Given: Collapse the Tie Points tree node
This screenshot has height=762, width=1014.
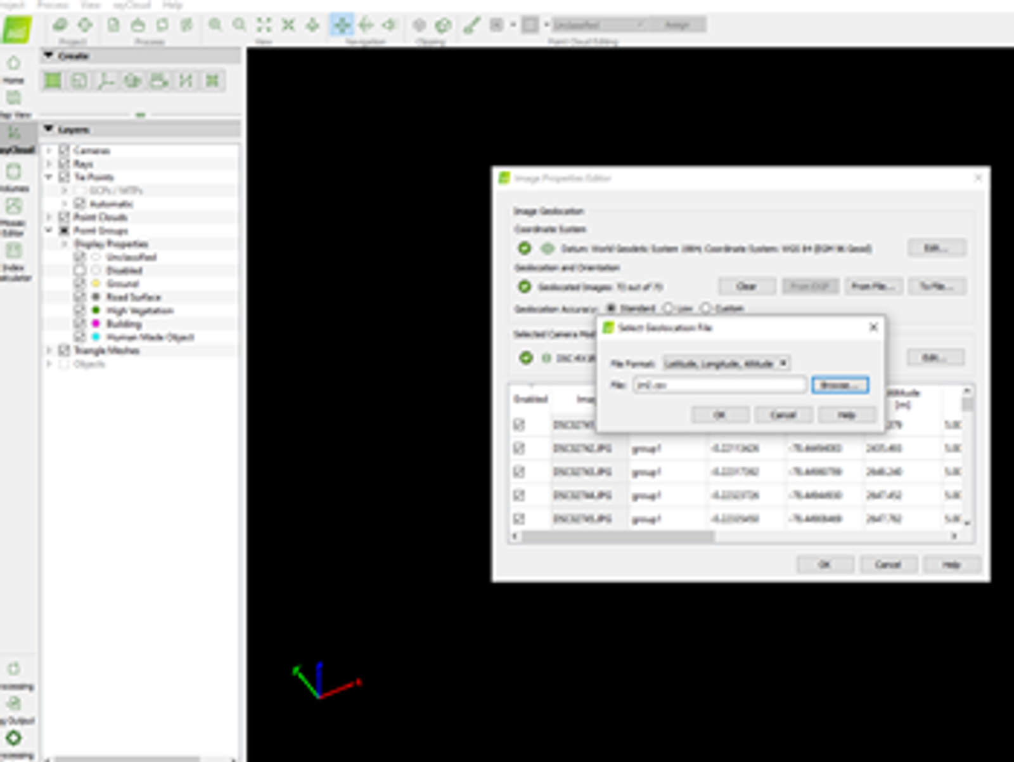Looking at the screenshot, I should [49, 177].
